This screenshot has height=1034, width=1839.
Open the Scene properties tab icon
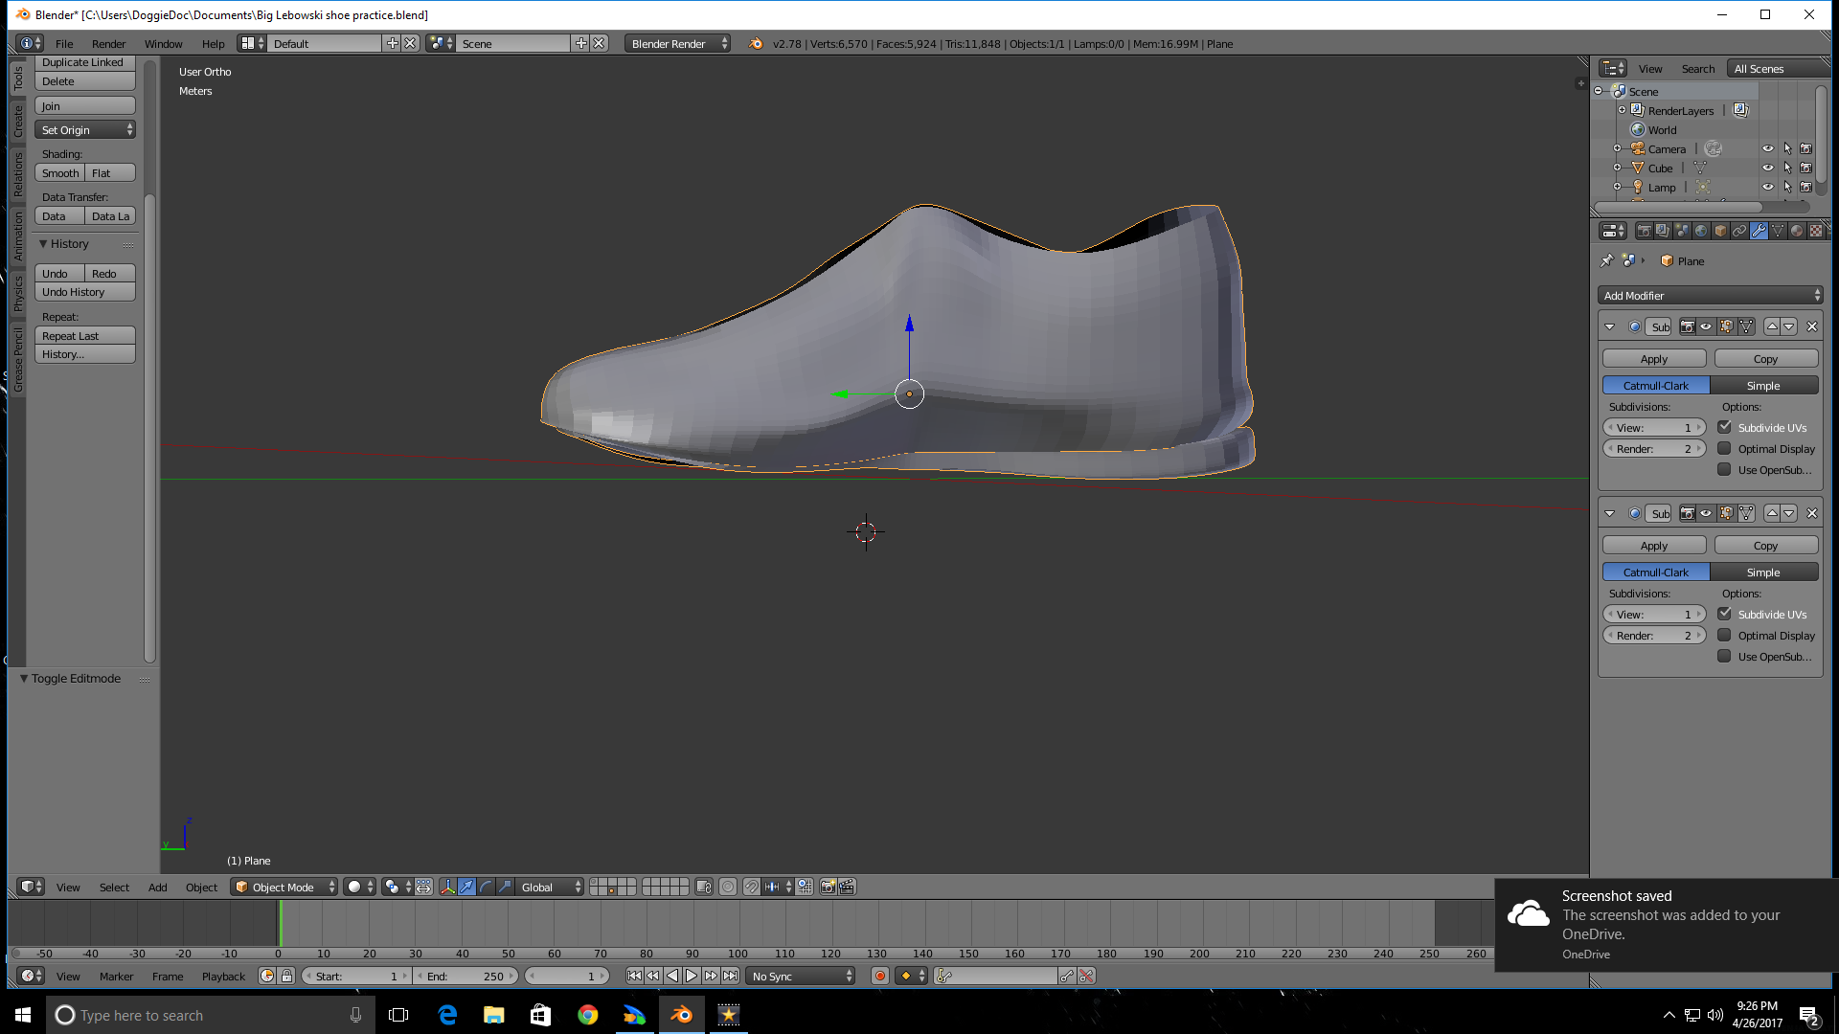[x=1682, y=231]
